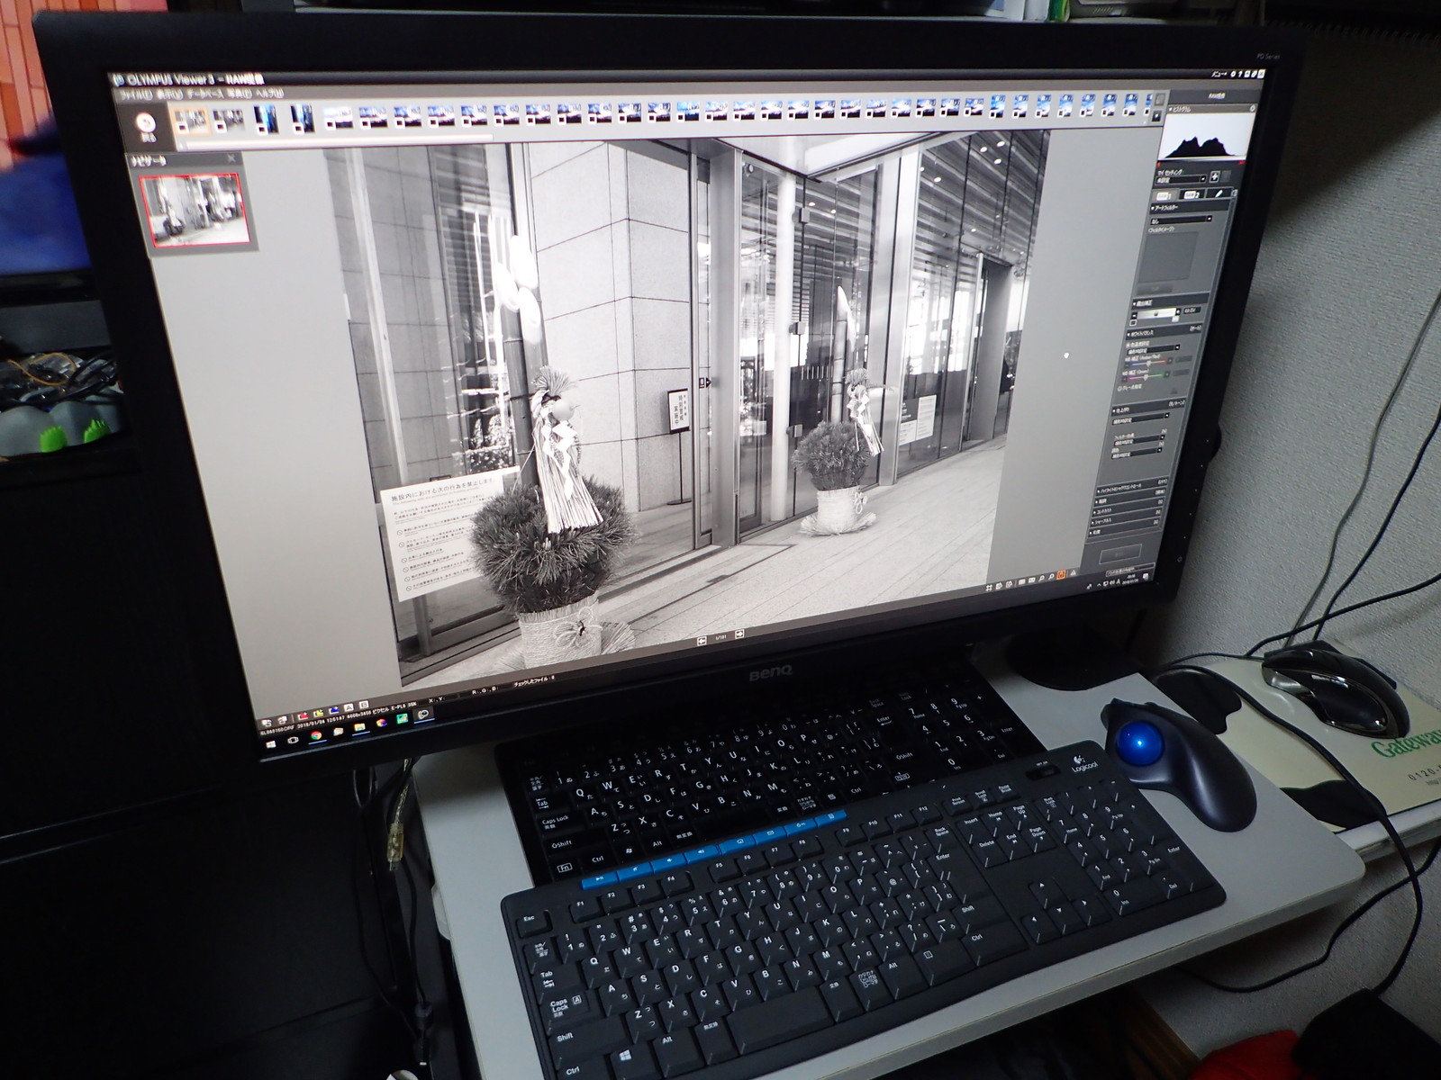This screenshot has width=1441, height=1080.
Task: Select the first filmstrip thumbnail
Action: [190, 120]
